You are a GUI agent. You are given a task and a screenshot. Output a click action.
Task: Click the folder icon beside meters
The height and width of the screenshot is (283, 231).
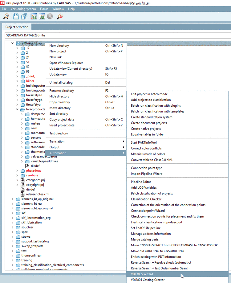coord(27,124)
